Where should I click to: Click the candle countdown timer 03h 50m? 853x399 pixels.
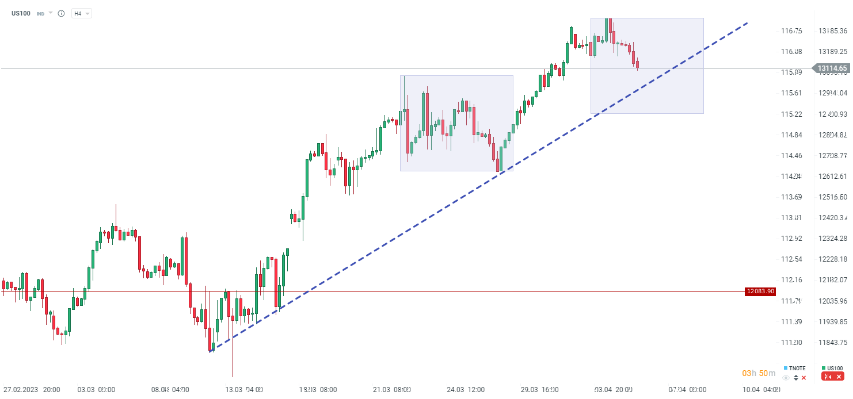(759, 373)
